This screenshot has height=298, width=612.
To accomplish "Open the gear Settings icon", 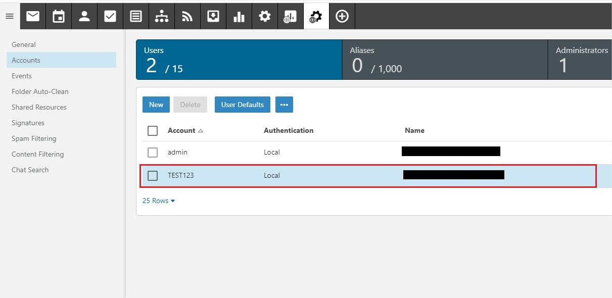I will coord(265,16).
